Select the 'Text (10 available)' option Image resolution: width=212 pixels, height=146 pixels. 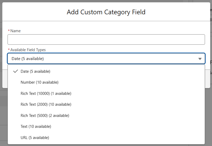[36, 127]
